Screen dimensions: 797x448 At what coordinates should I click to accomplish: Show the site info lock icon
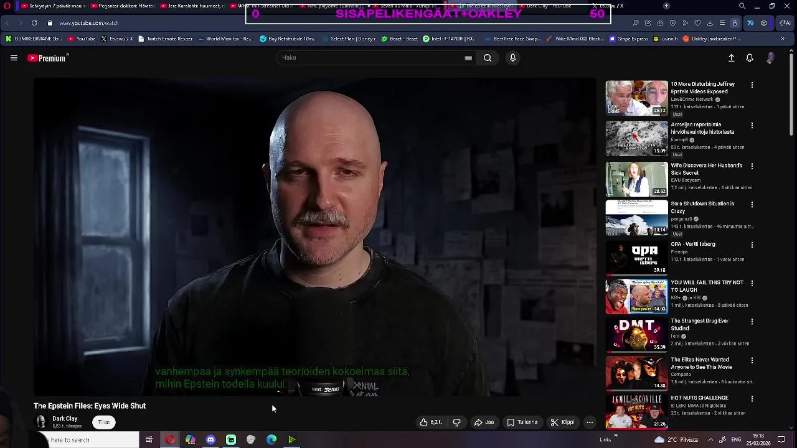point(50,23)
